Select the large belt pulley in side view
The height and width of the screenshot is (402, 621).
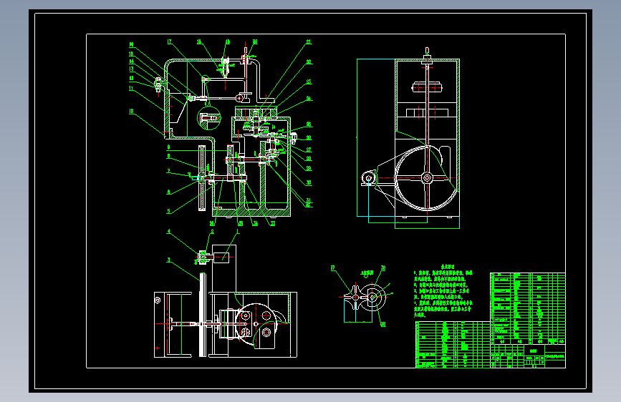click(427, 178)
